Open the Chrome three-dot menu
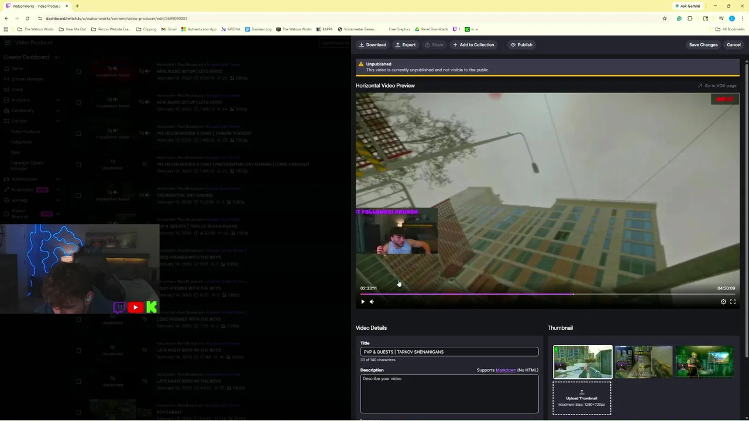The height and width of the screenshot is (421, 749). tap(742, 19)
